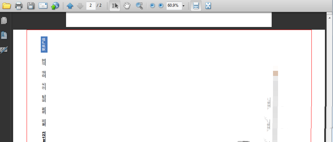Toggle fit width scrolling mode
The image size is (333, 142).
[196, 5]
